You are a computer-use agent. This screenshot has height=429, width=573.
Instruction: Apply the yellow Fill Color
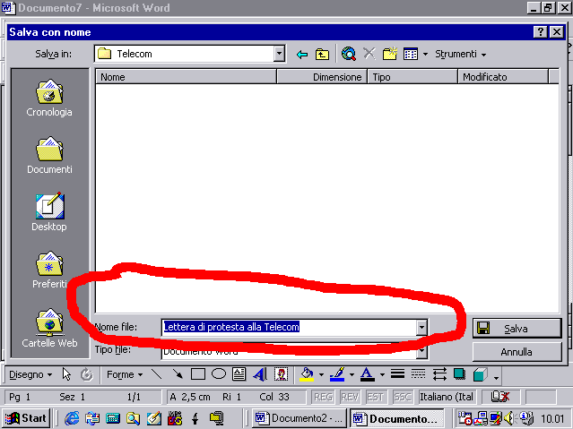307,374
